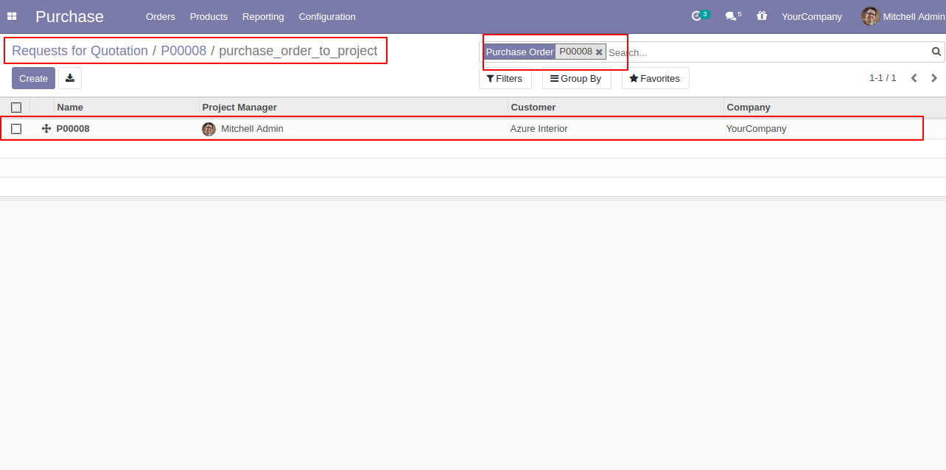Open the Products menu

point(209,16)
